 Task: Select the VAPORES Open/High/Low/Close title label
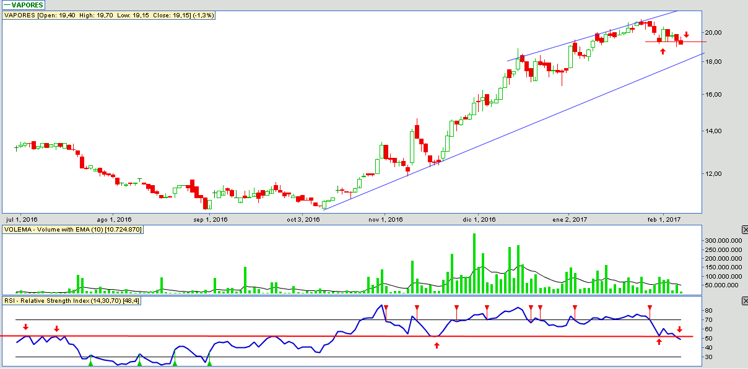tap(109, 15)
